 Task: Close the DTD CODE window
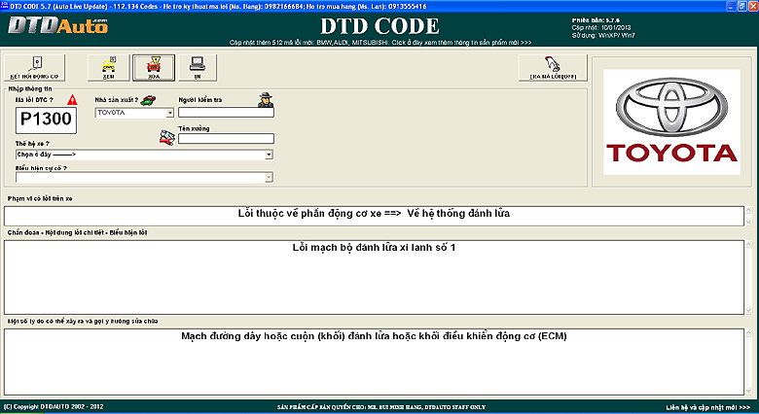click(x=753, y=6)
